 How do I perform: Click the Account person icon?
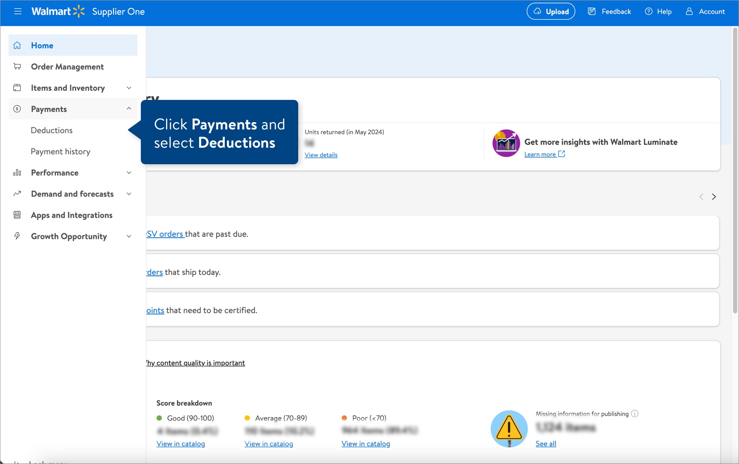(689, 11)
